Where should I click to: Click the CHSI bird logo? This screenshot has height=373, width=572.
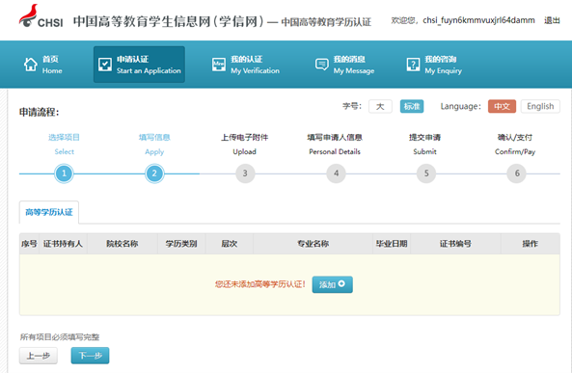click(28, 16)
